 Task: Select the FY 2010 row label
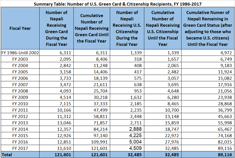click(x=20, y=104)
